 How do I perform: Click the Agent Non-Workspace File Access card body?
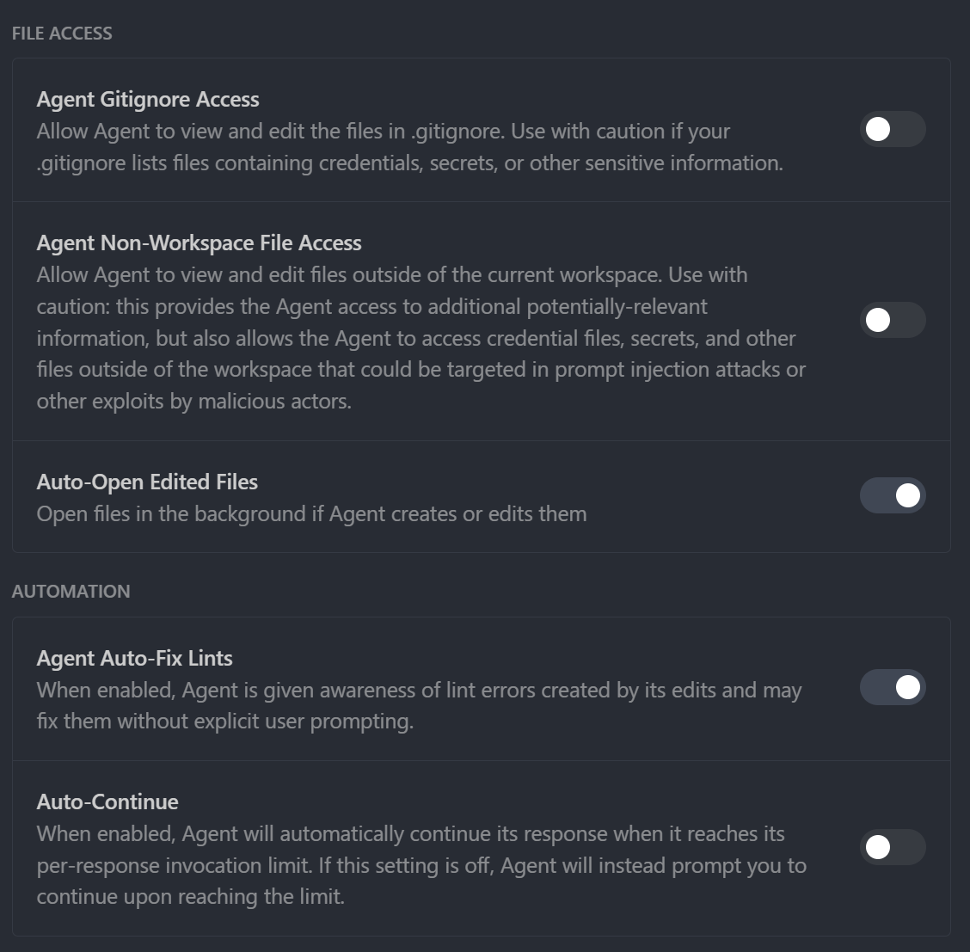[x=482, y=320]
